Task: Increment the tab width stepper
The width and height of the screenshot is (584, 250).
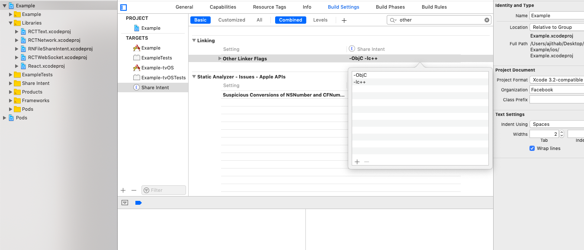Action: pos(562,132)
